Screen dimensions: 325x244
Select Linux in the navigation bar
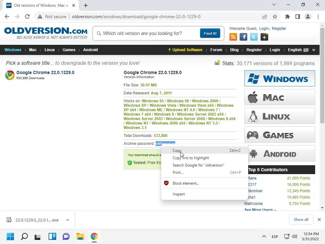50,50
